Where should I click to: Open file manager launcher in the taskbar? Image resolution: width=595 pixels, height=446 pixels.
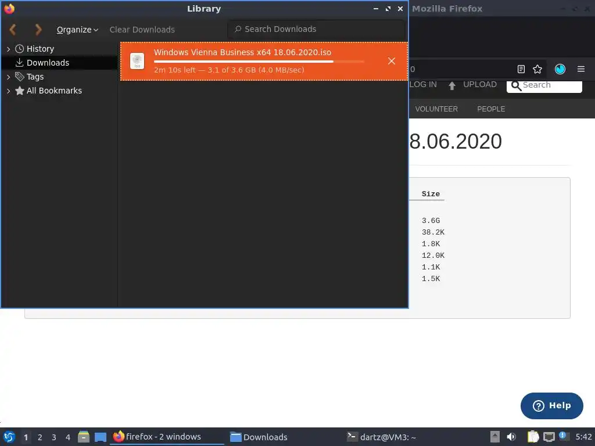84,437
